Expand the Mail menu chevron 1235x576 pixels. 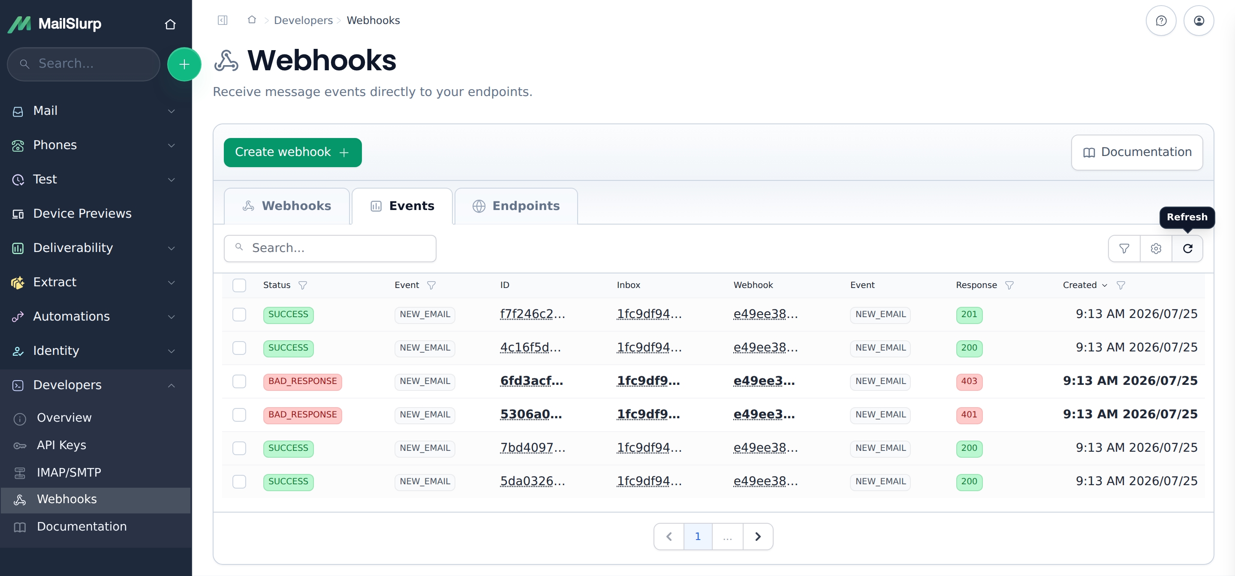(171, 111)
